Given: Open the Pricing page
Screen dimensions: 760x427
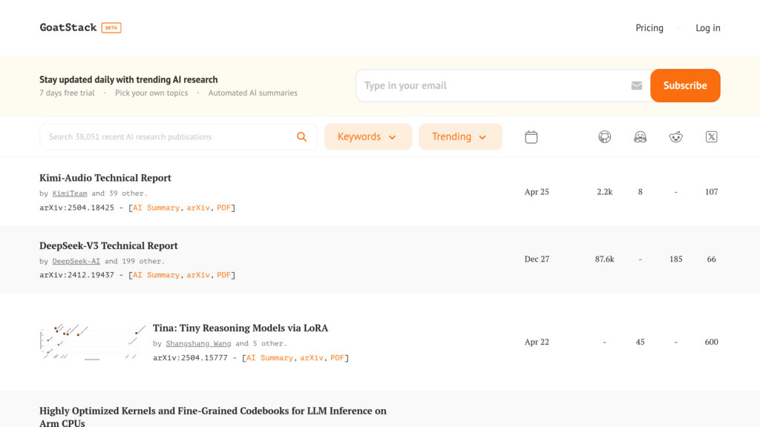Looking at the screenshot, I should click(649, 27).
